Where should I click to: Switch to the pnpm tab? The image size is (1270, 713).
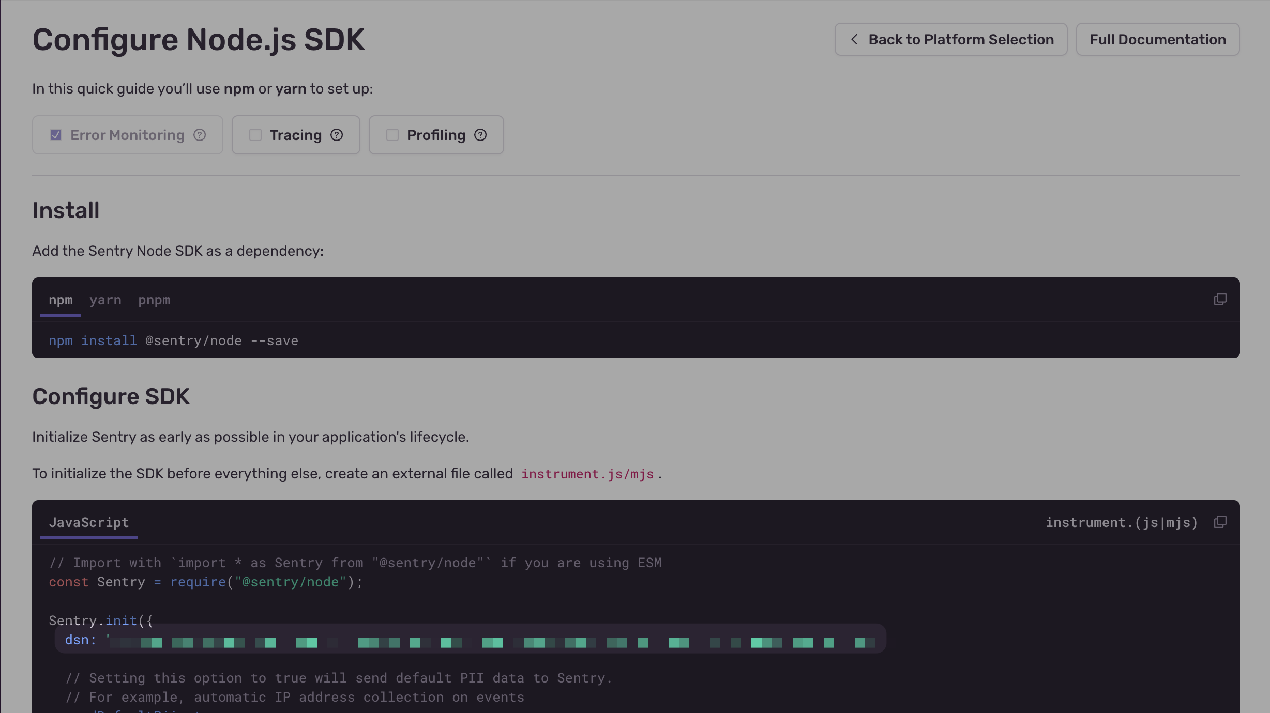tap(154, 300)
